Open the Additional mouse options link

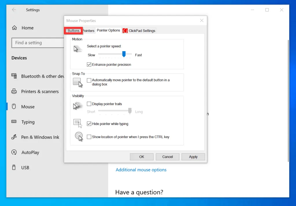(141, 170)
